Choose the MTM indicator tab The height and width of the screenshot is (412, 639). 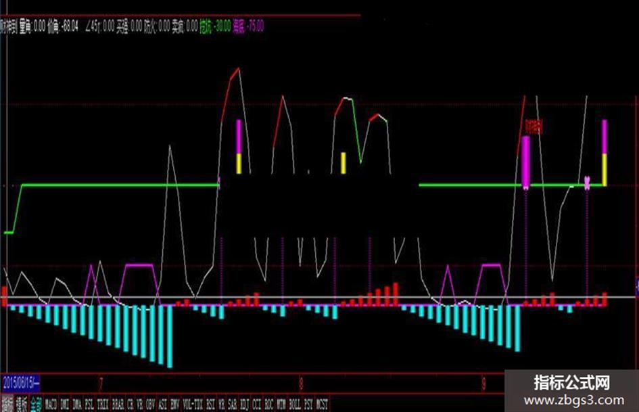pos(281,405)
